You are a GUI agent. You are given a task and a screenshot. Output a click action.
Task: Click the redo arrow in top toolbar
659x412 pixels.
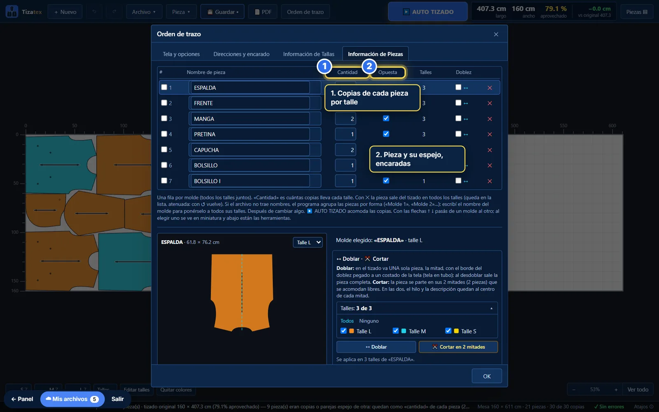coord(114,12)
